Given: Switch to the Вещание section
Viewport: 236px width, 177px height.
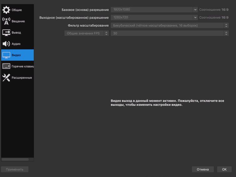Looking at the screenshot, I should 18,21.
